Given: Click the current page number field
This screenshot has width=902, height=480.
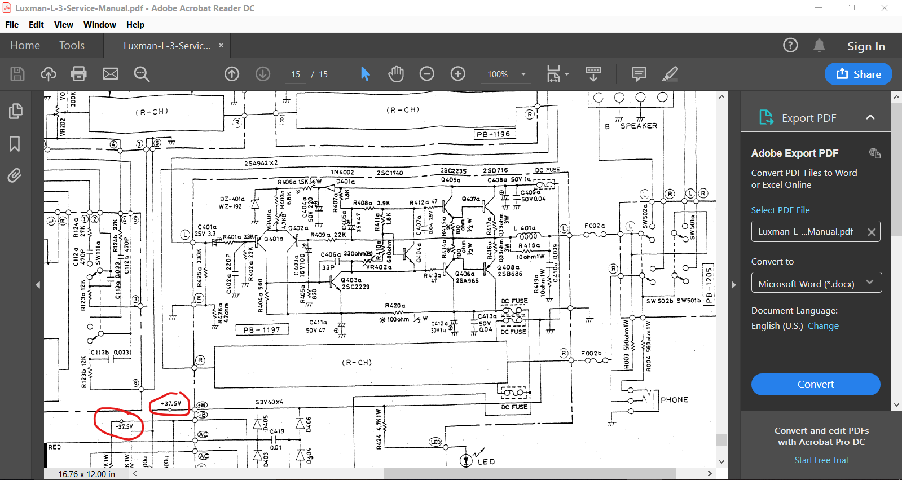Looking at the screenshot, I should click(296, 74).
